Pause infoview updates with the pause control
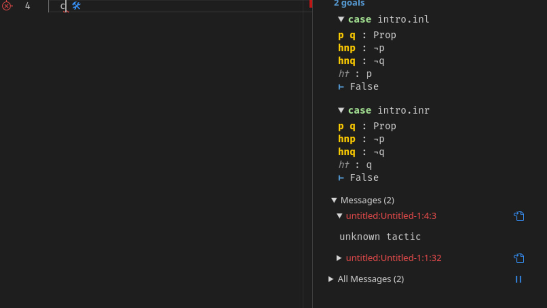 (x=518, y=279)
